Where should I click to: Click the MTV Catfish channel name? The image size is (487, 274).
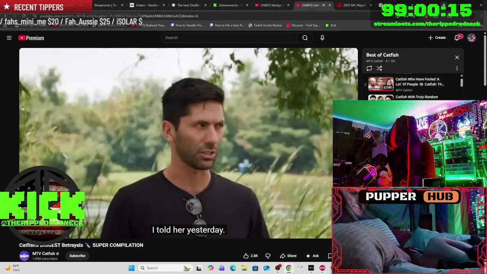(x=43, y=253)
